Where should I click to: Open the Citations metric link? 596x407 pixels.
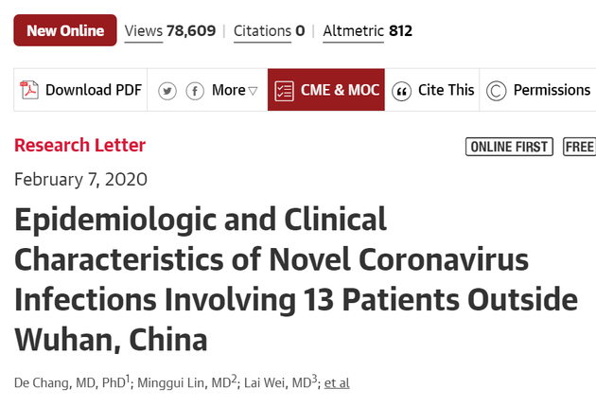269,31
